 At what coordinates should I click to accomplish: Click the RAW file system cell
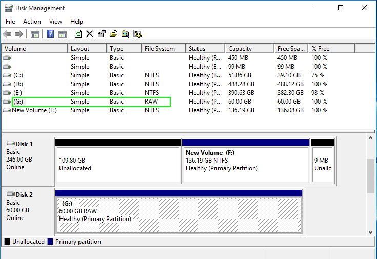151,102
